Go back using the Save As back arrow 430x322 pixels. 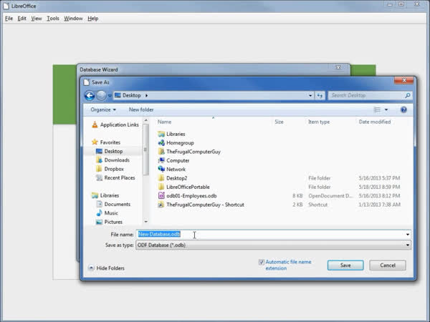90,96
